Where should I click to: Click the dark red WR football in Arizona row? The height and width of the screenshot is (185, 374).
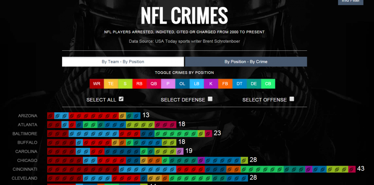pyautogui.click(x=51, y=116)
